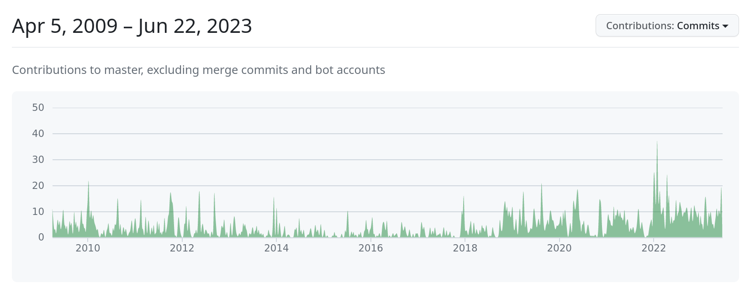Click the 40 value on the y-axis
Screen dimensions: 750x288
(38, 134)
